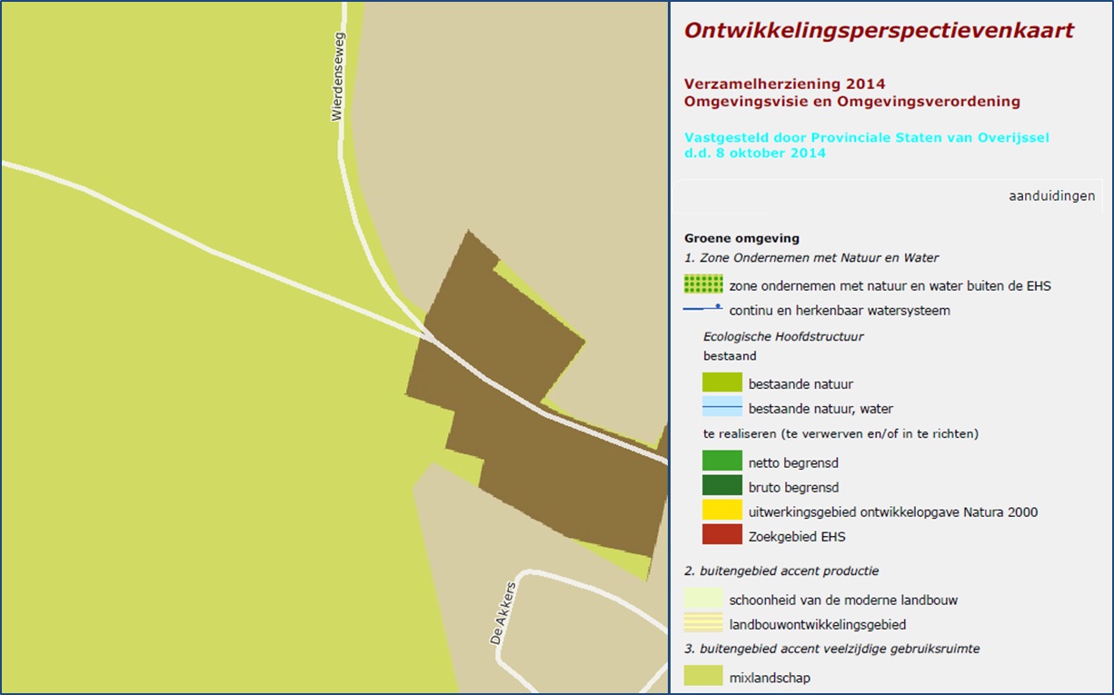Click the 1. Zone Ondernemen met Natuur en Water heading
The height and width of the screenshot is (695, 1114).
pos(811,258)
